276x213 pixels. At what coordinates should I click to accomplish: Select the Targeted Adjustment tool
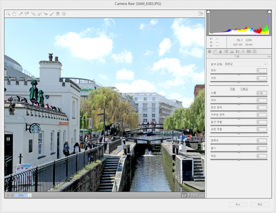(x=33, y=14)
